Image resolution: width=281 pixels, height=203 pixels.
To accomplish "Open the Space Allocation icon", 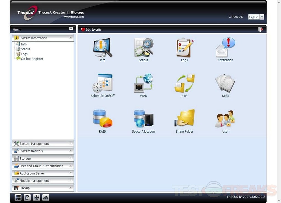I will [144, 119].
